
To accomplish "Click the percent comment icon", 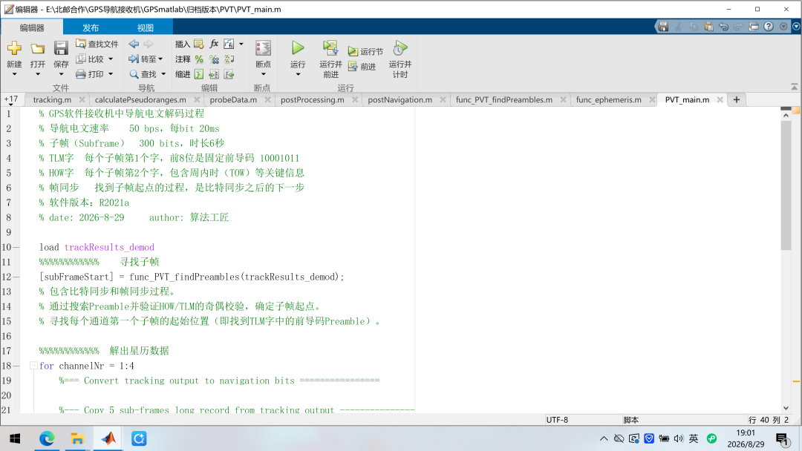I will point(199,59).
